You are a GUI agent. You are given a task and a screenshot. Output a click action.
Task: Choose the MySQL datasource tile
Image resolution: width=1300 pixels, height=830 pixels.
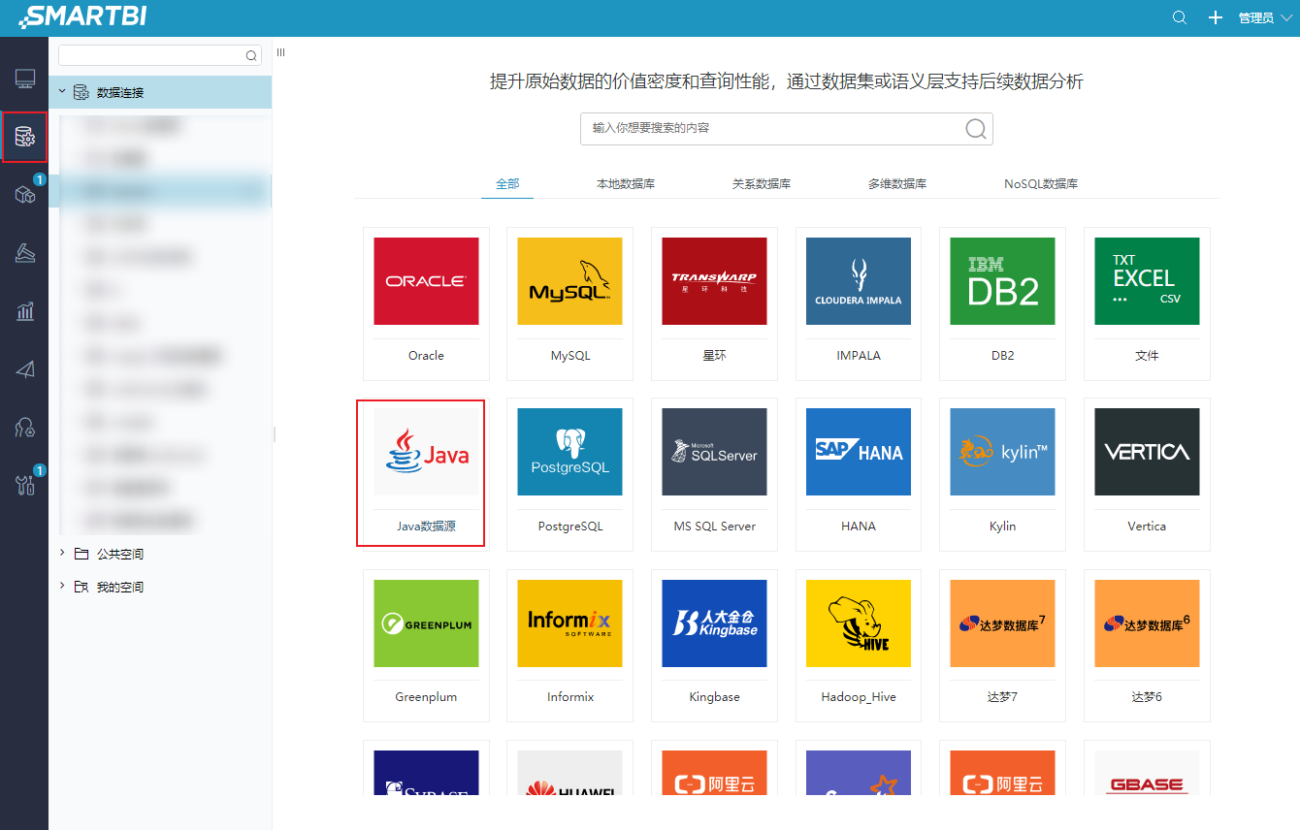(570, 303)
